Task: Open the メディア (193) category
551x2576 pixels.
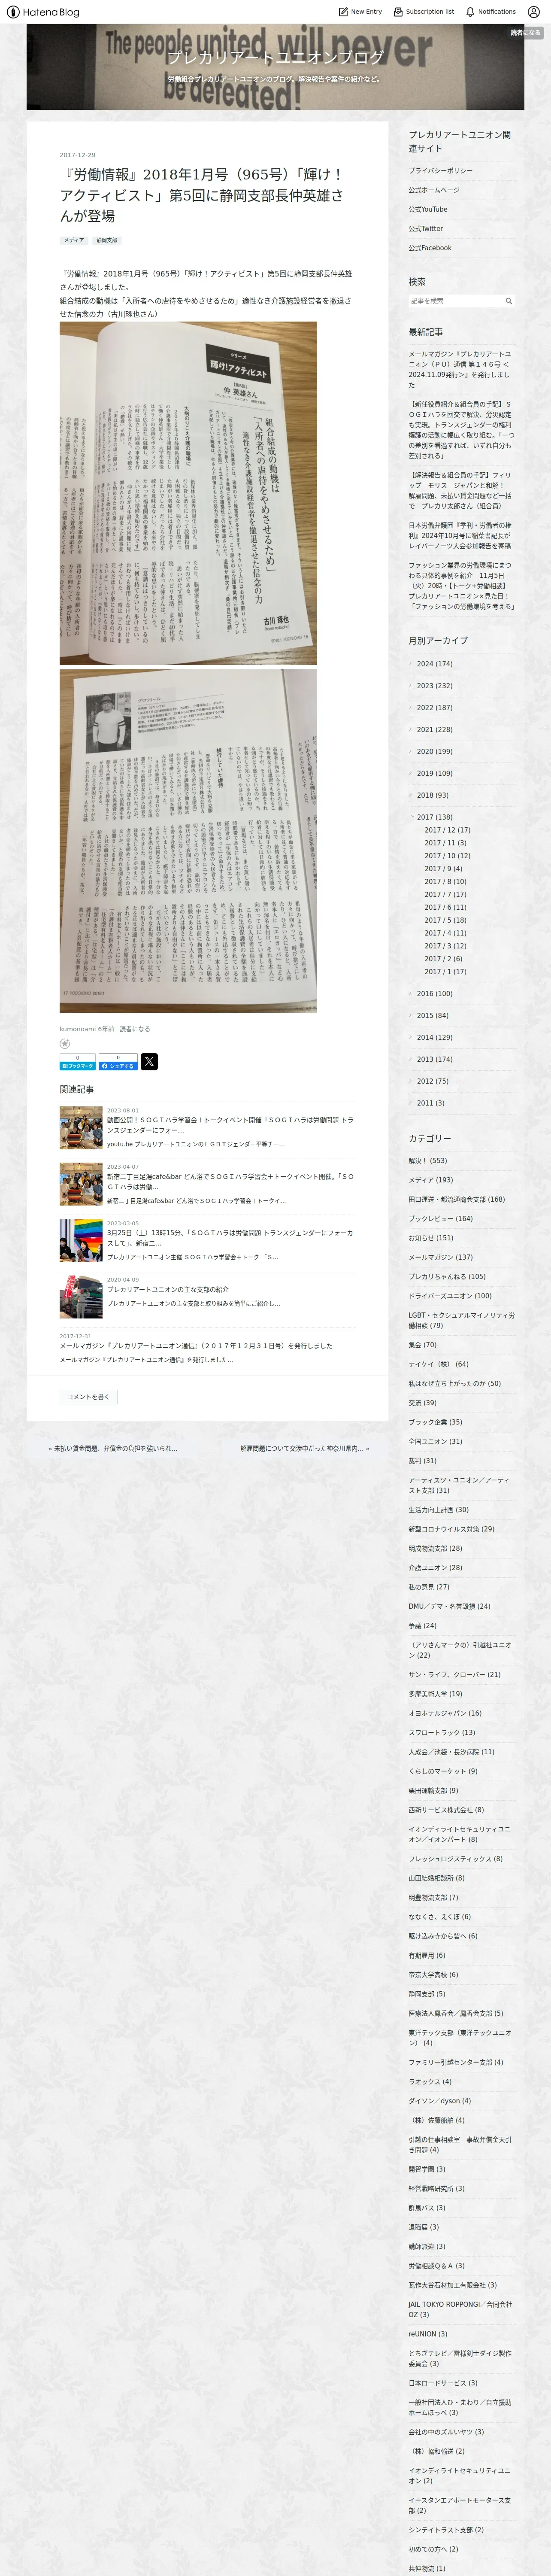Action: (430, 1180)
